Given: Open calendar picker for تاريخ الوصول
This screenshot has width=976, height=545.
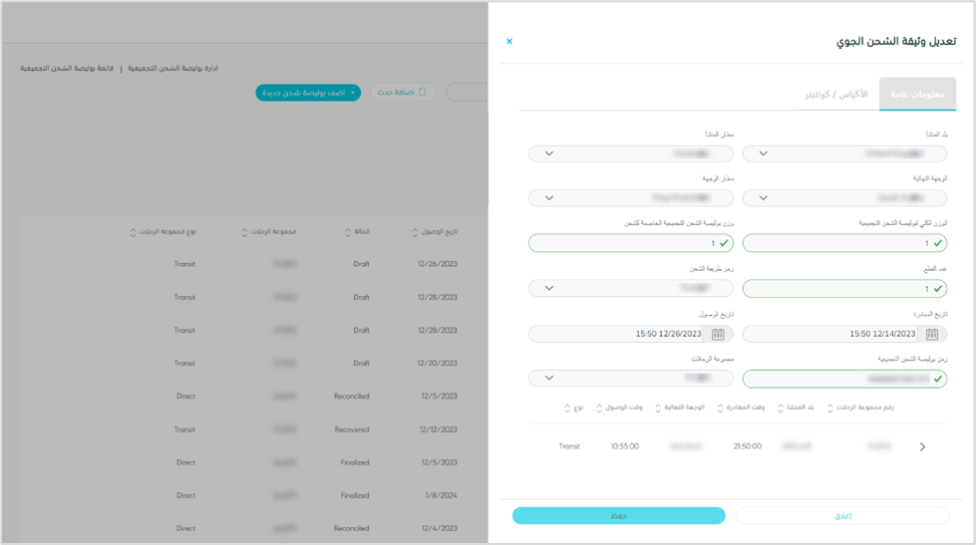Looking at the screenshot, I should (x=718, y=335).
